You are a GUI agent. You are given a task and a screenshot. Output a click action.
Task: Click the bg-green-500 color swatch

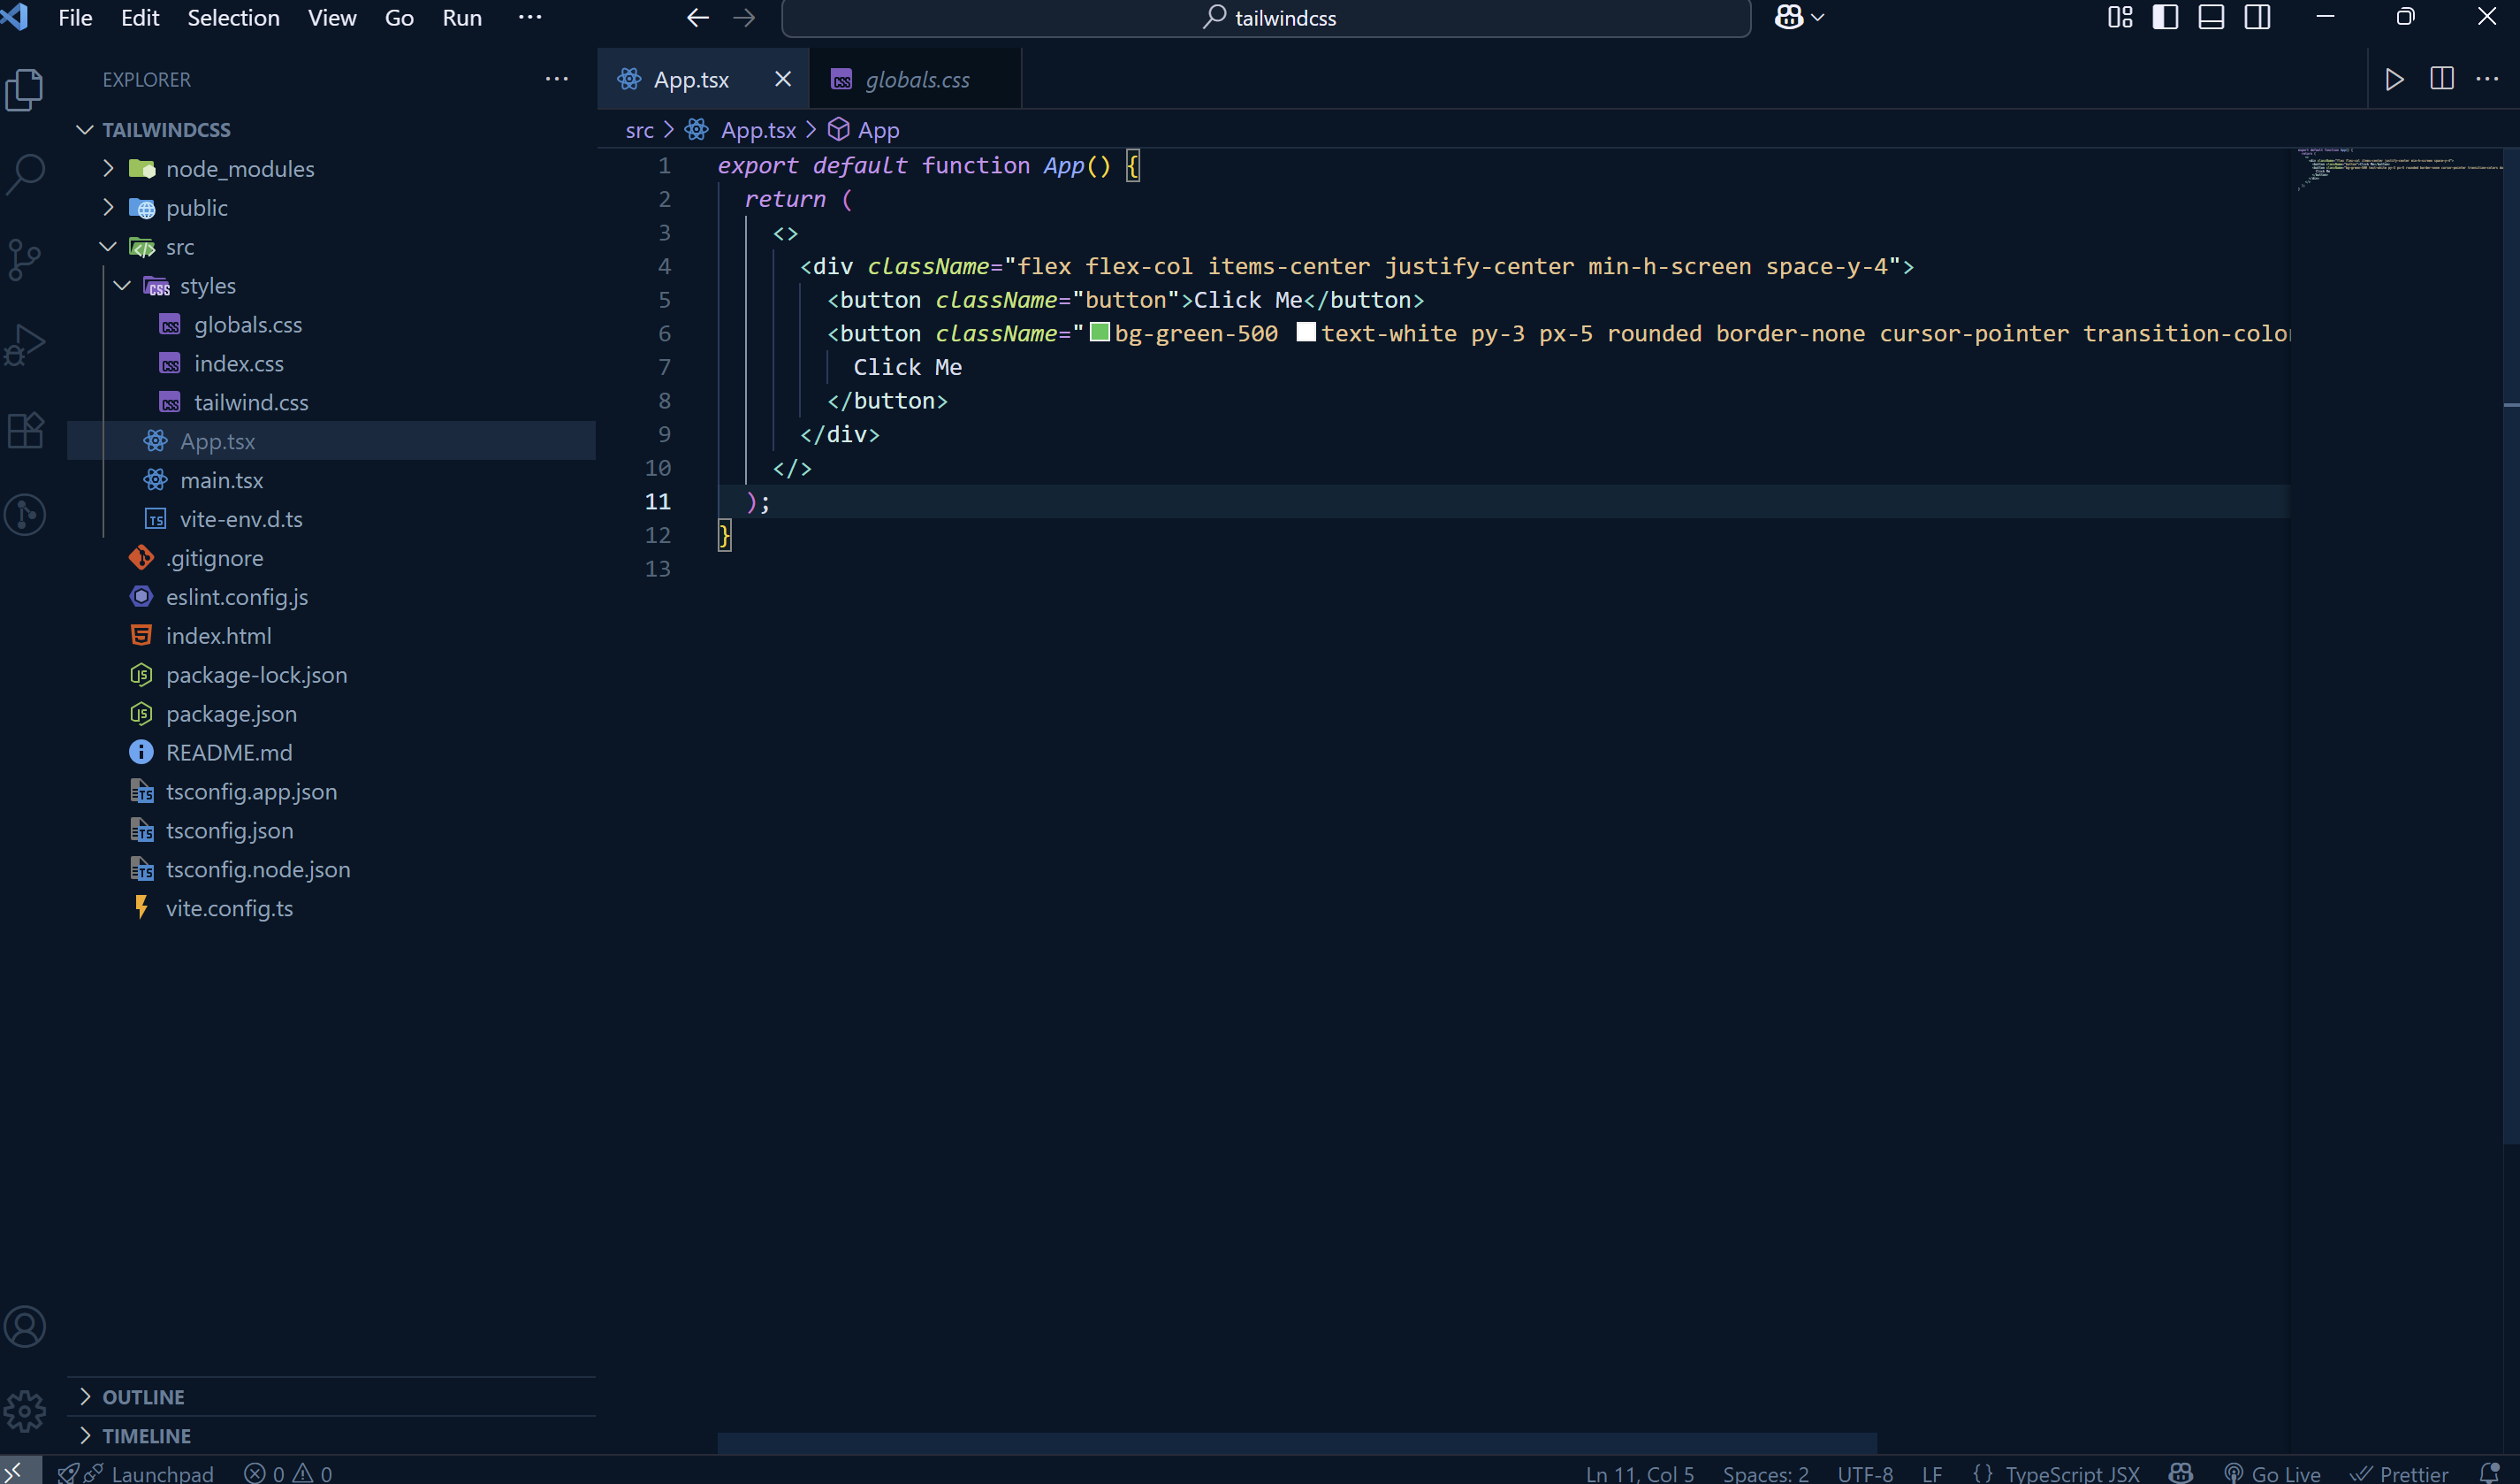(1099, 333)
